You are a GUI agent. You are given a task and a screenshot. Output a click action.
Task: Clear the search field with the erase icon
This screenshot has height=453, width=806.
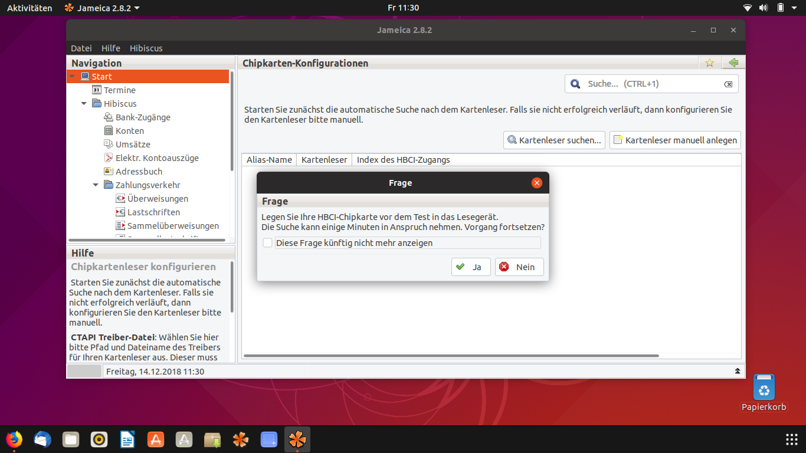728,84
